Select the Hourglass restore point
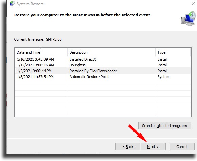197x161 pixels. click(103, 65)
